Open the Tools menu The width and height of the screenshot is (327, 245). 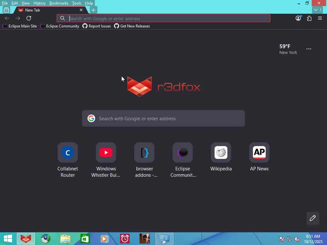pyautogui.click(x=77, y=3)
